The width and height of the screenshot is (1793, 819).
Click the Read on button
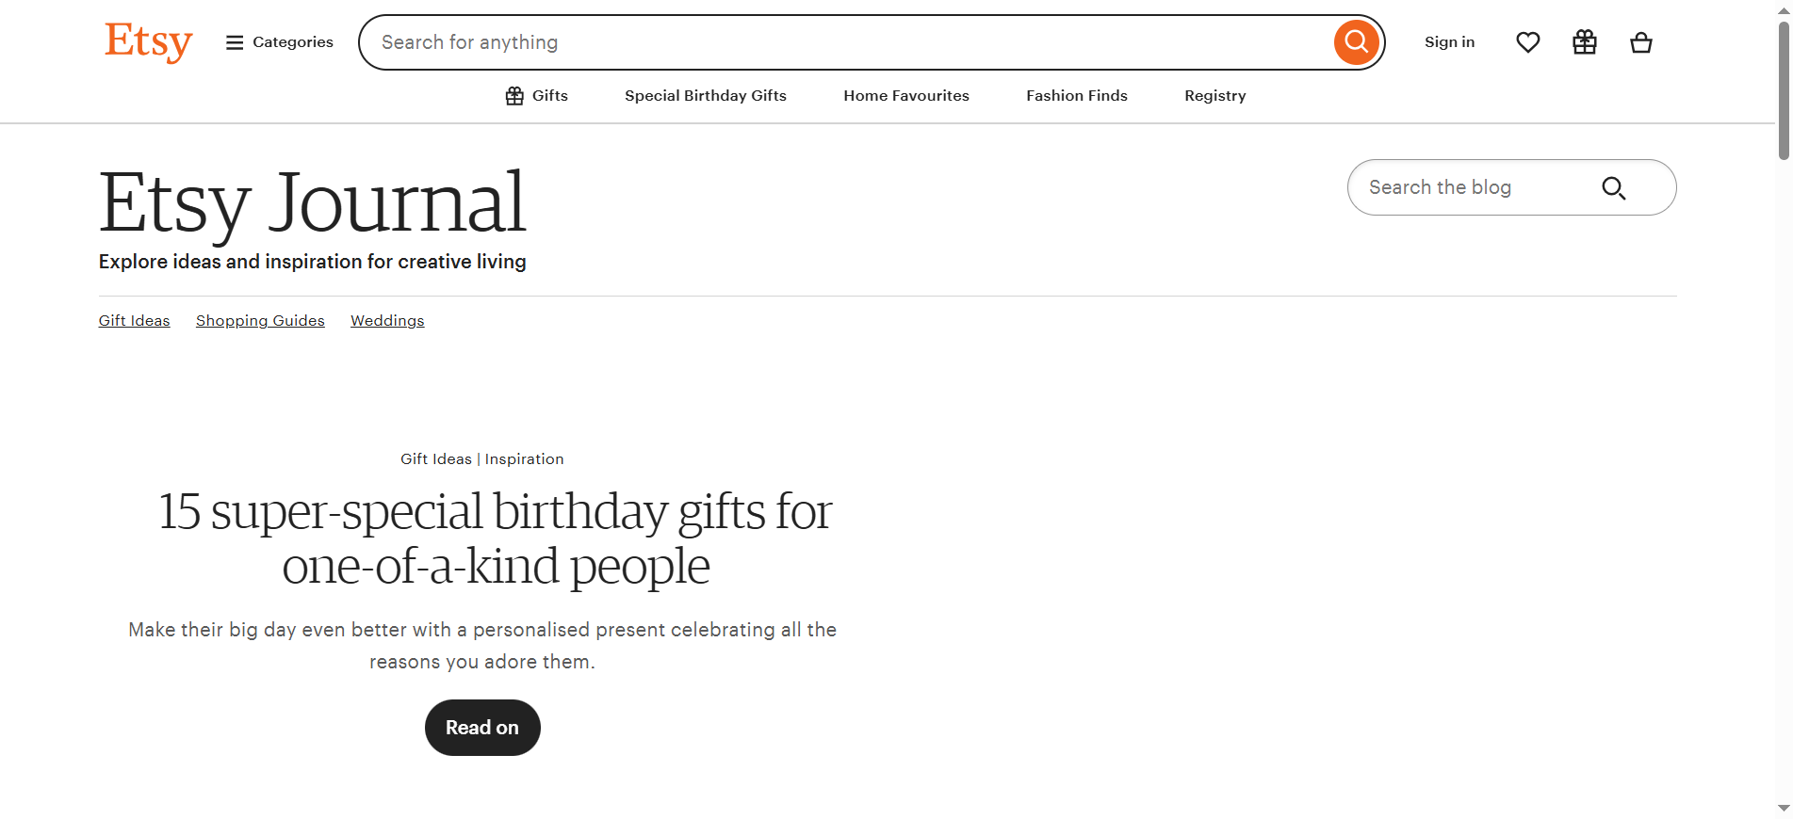481,727
